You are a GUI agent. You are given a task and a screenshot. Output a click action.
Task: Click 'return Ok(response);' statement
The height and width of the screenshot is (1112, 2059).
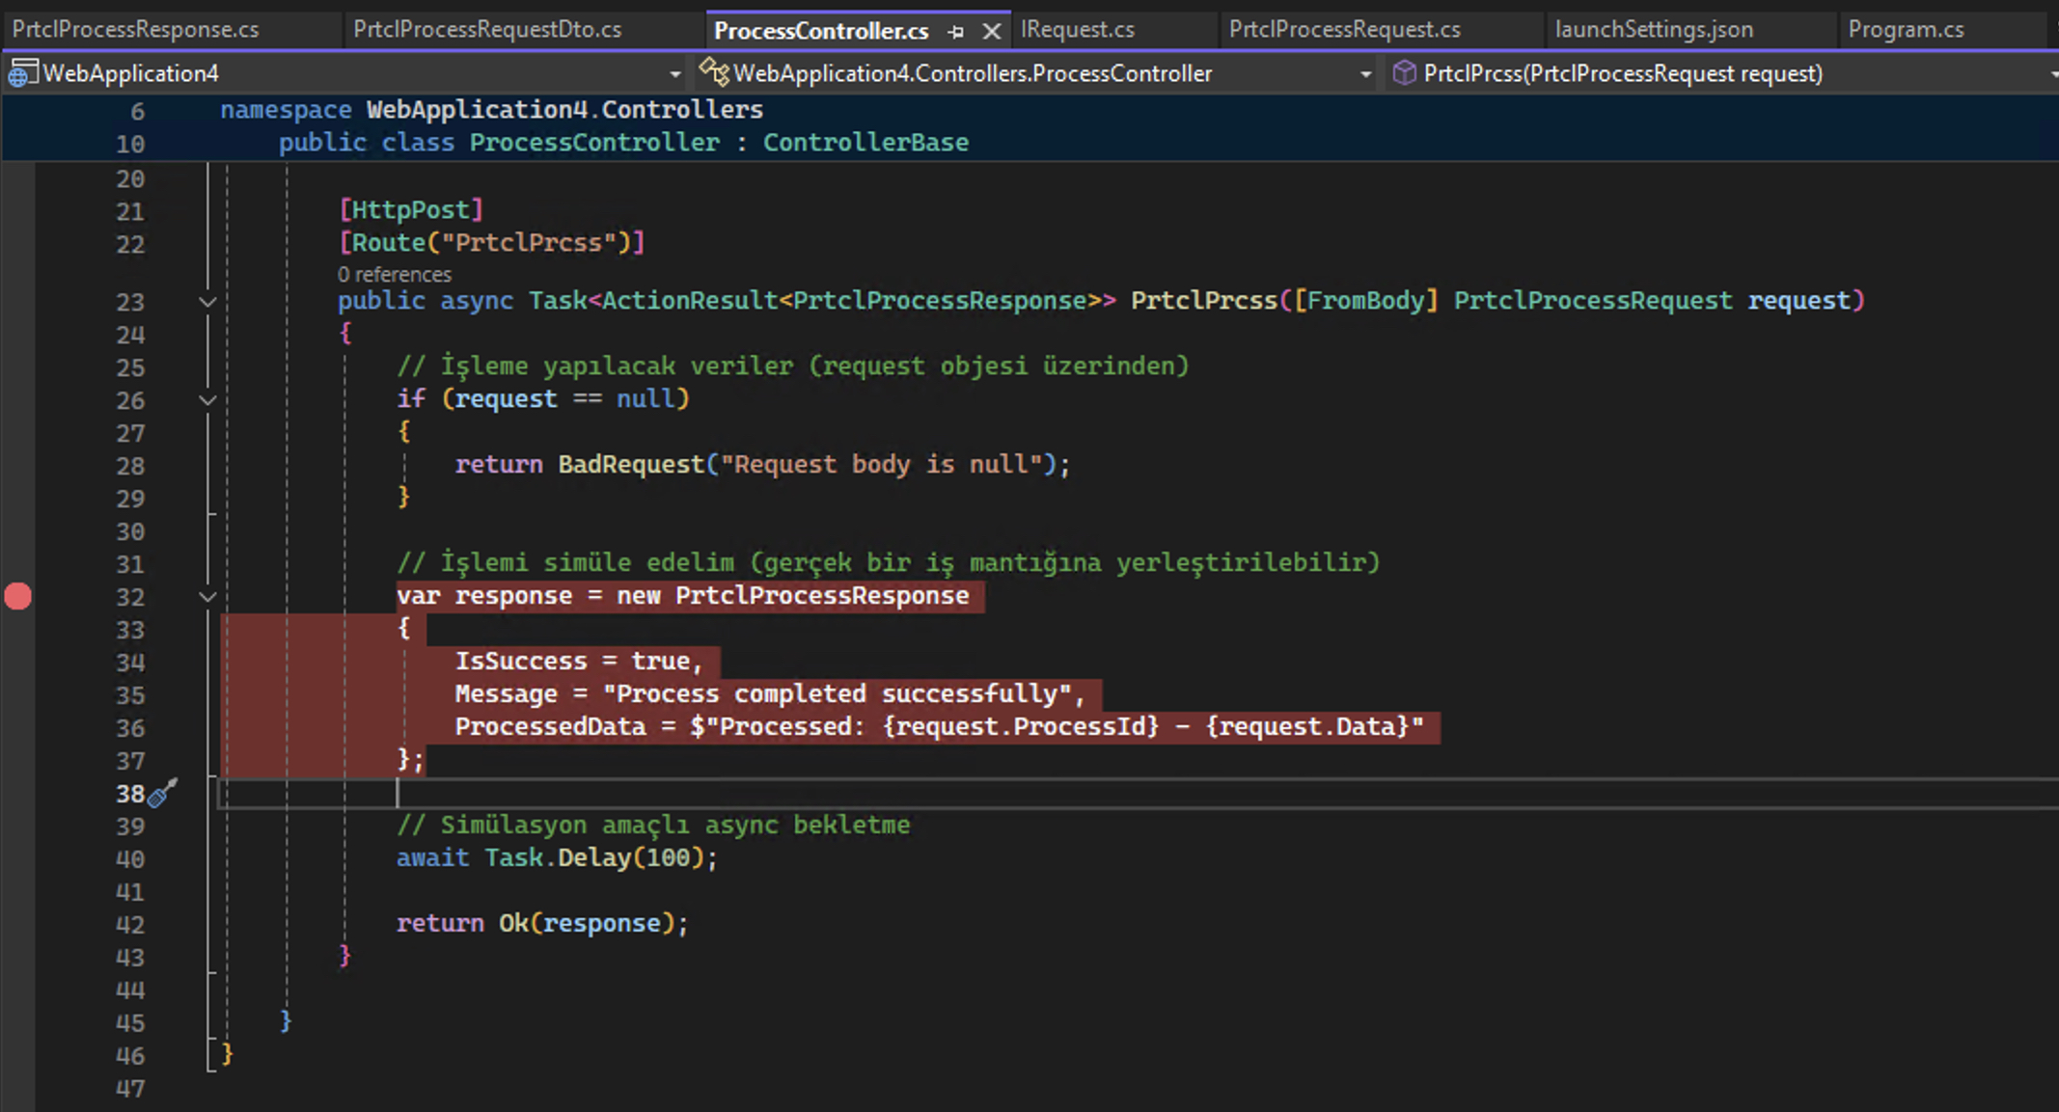(542, 923)
